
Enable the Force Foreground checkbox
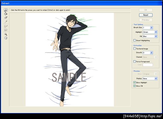pos(135,62)
